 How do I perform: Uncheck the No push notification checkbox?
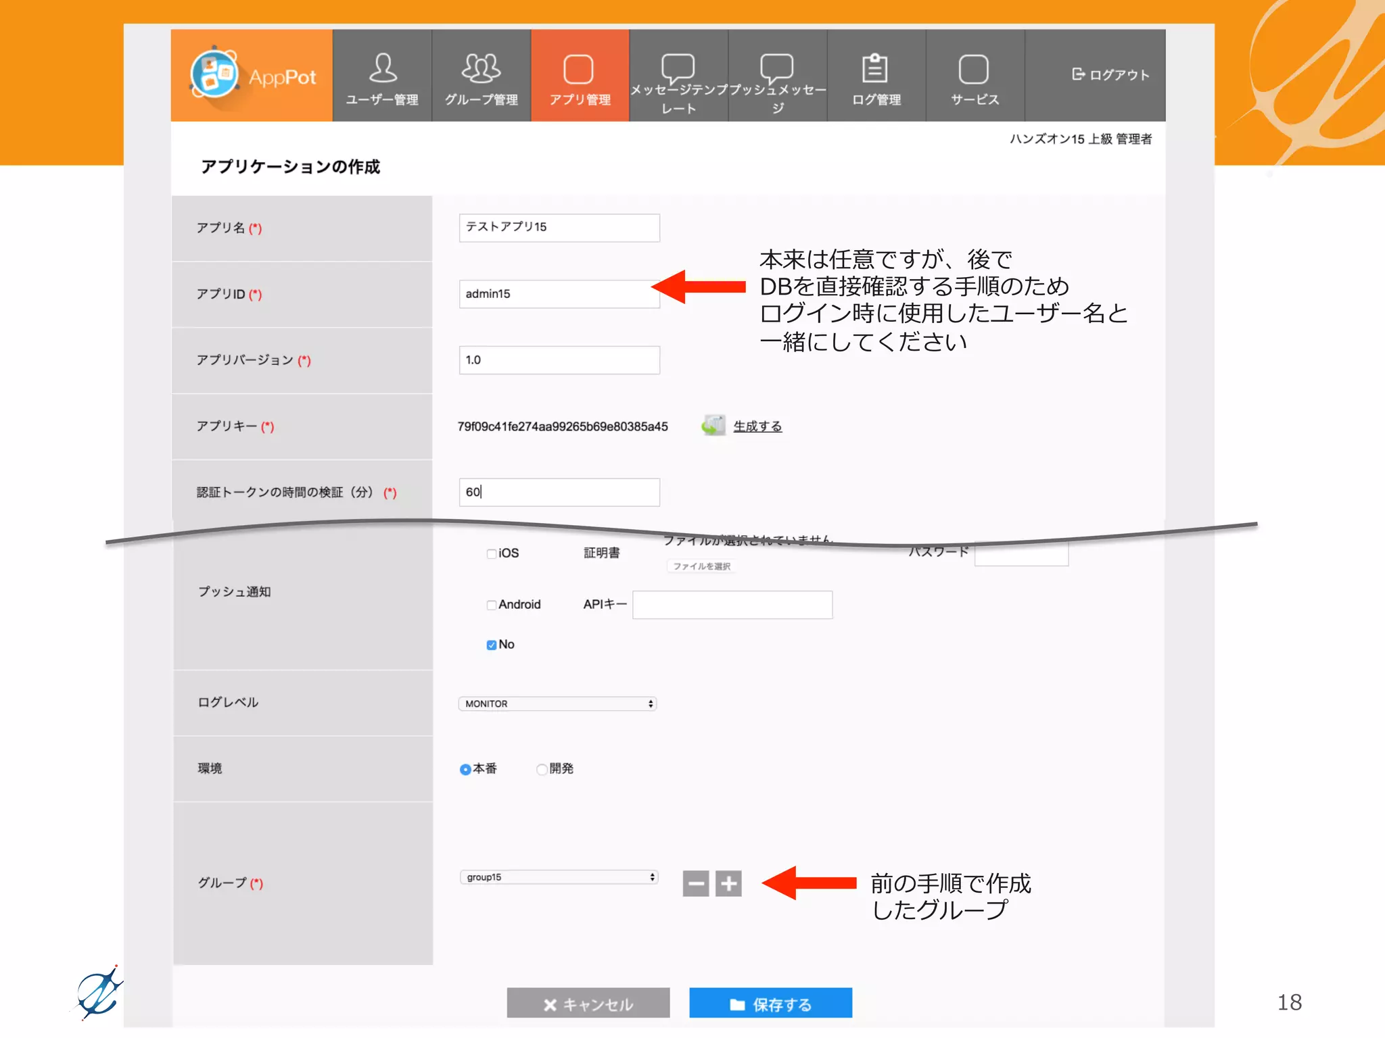(492, 645)
